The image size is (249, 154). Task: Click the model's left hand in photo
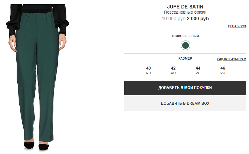click(63, 42)
